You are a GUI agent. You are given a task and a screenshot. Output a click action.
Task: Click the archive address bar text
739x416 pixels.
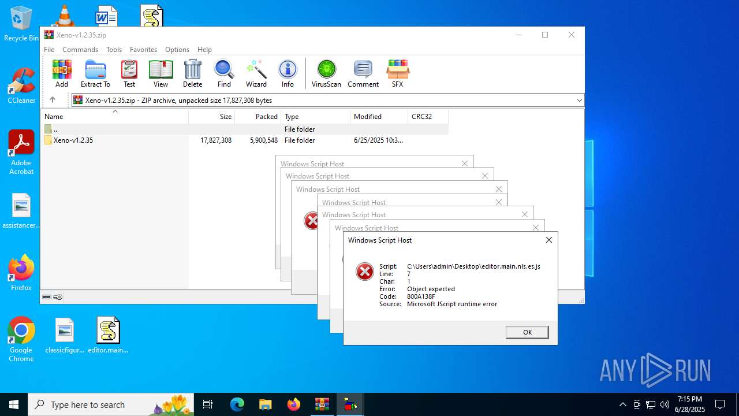pos(178,101)
